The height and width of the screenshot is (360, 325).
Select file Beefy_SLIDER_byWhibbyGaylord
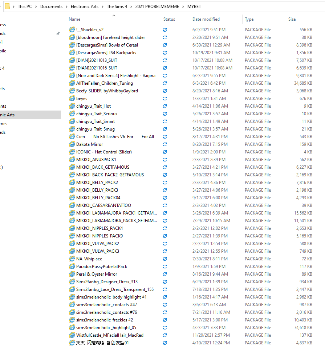click(107, 91)
